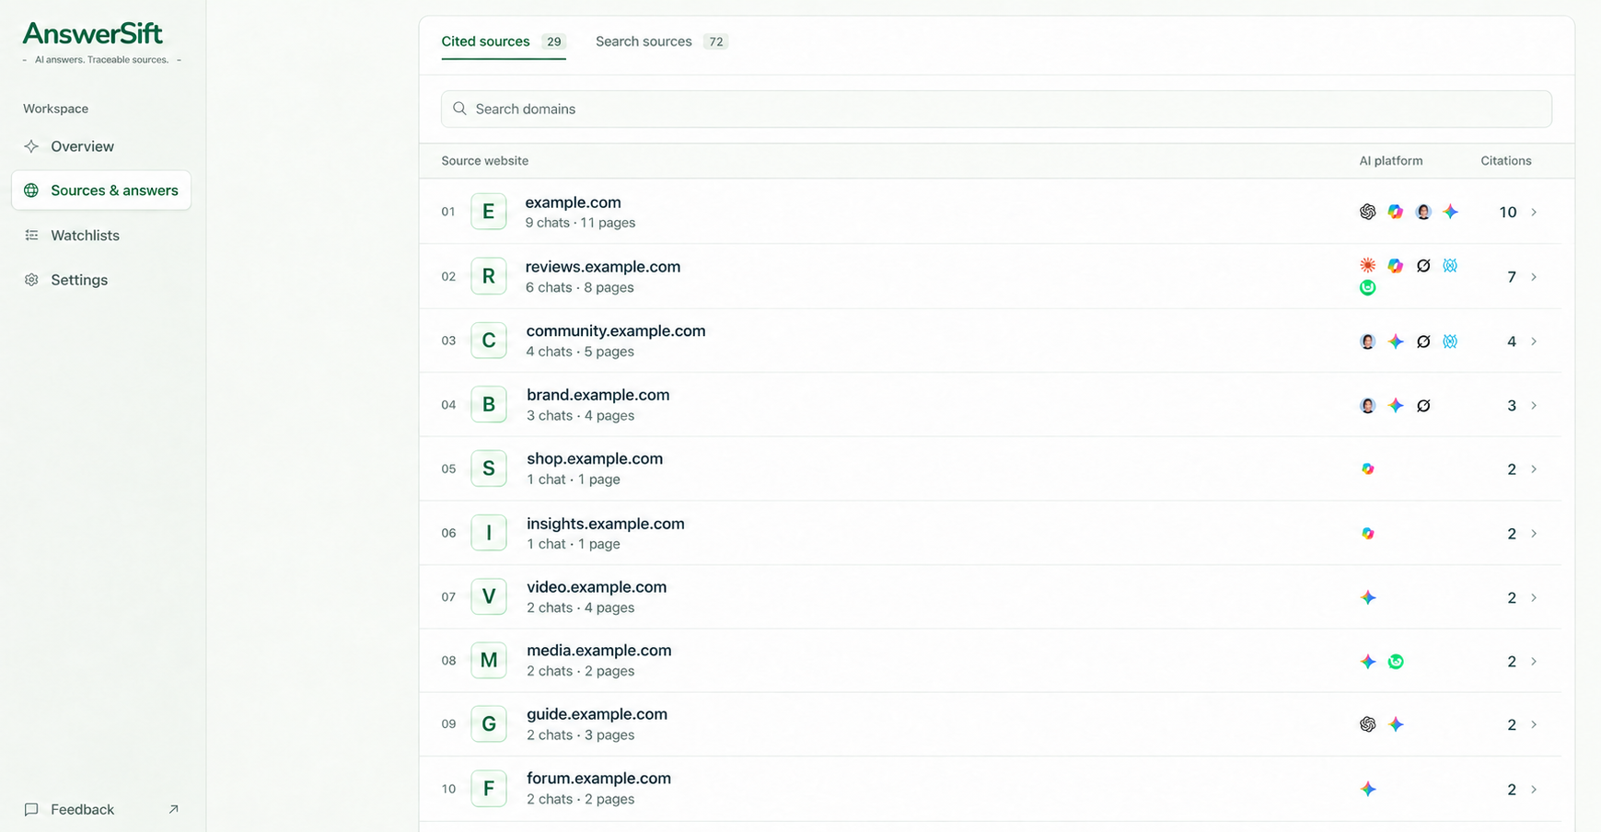The width and height of the screenshot is (1601, 832).
Task: Open the brand.example.com source link
Action: (598, 395)
